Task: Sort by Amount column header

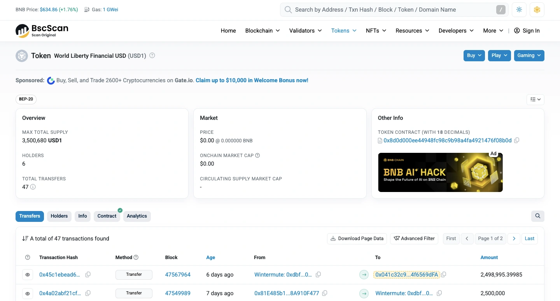Action: pos(489,258)
